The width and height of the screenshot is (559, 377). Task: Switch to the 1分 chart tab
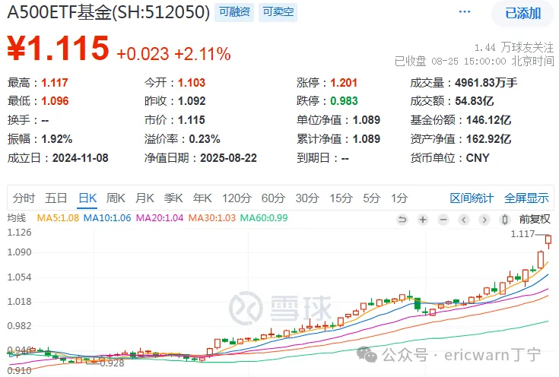tap(399, 198)
